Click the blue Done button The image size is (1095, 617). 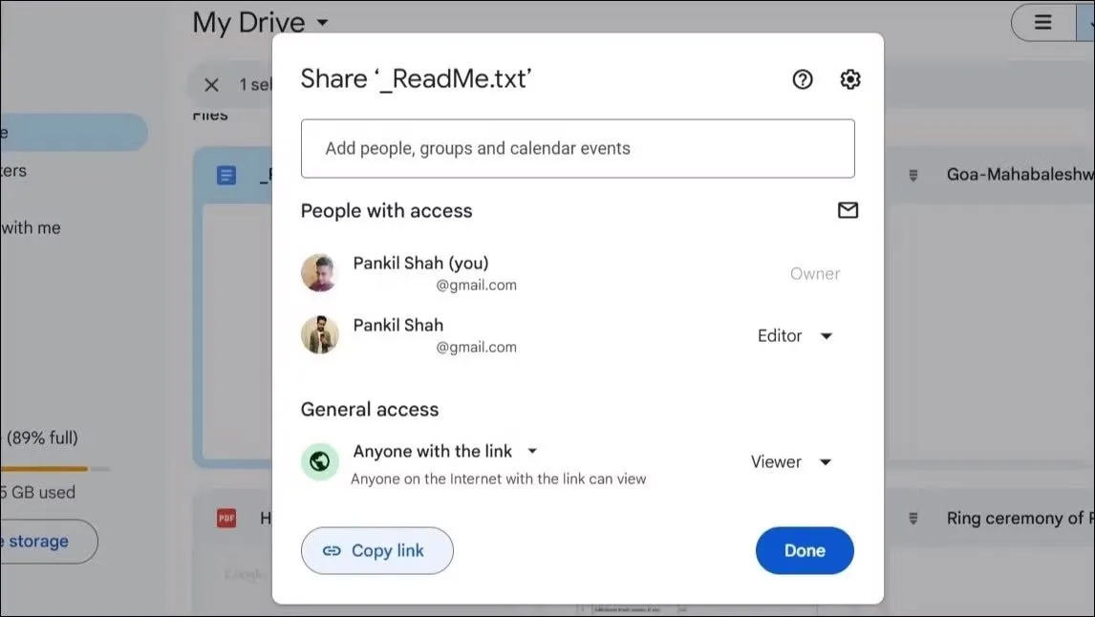coord(805,550)
